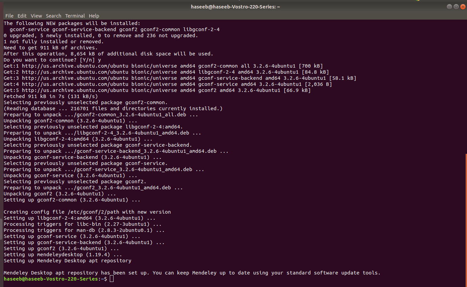The height and width of the screenshot is (287, 467).
Task: Click 'Setting up Mendeley Desktop apt repository'
Action: click(x=68, y=261)
